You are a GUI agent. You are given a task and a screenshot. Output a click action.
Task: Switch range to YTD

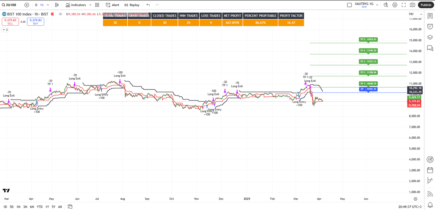coord(40,207)
